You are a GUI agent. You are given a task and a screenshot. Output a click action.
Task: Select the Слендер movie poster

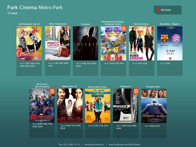85,43
